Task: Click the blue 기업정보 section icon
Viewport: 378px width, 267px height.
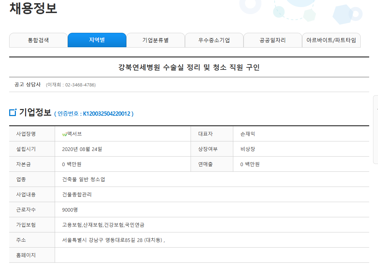Action: (12, 112)
